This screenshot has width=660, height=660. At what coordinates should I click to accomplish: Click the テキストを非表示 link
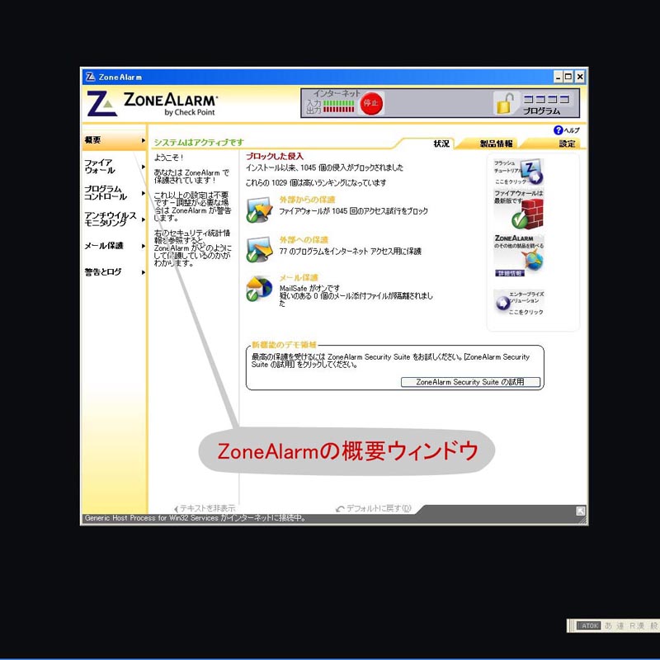point(205,508)
